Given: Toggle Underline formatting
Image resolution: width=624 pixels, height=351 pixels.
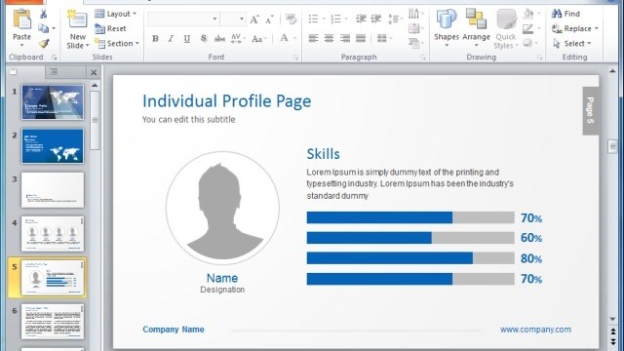Looking at the screenshot, I should [x=186, y=39].
